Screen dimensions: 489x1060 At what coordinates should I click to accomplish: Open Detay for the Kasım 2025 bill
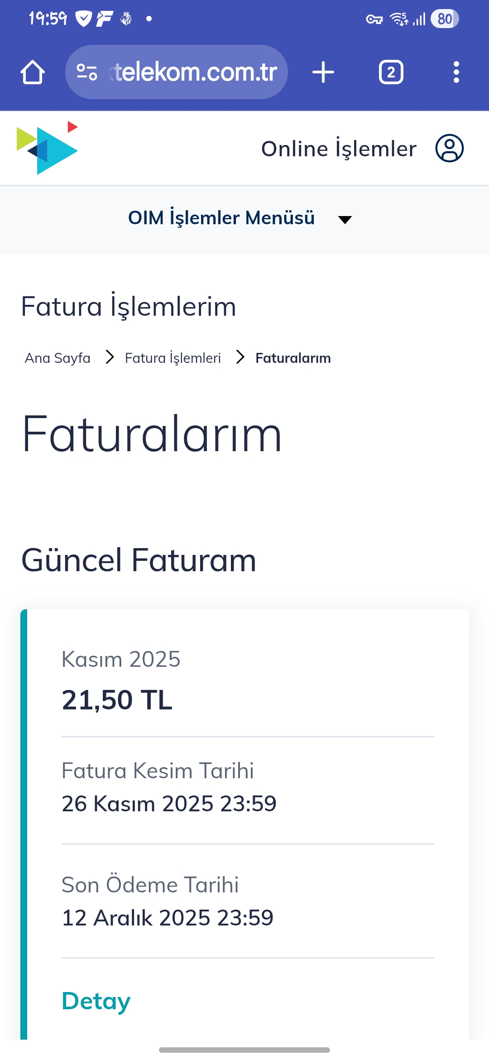[96, 1001]
